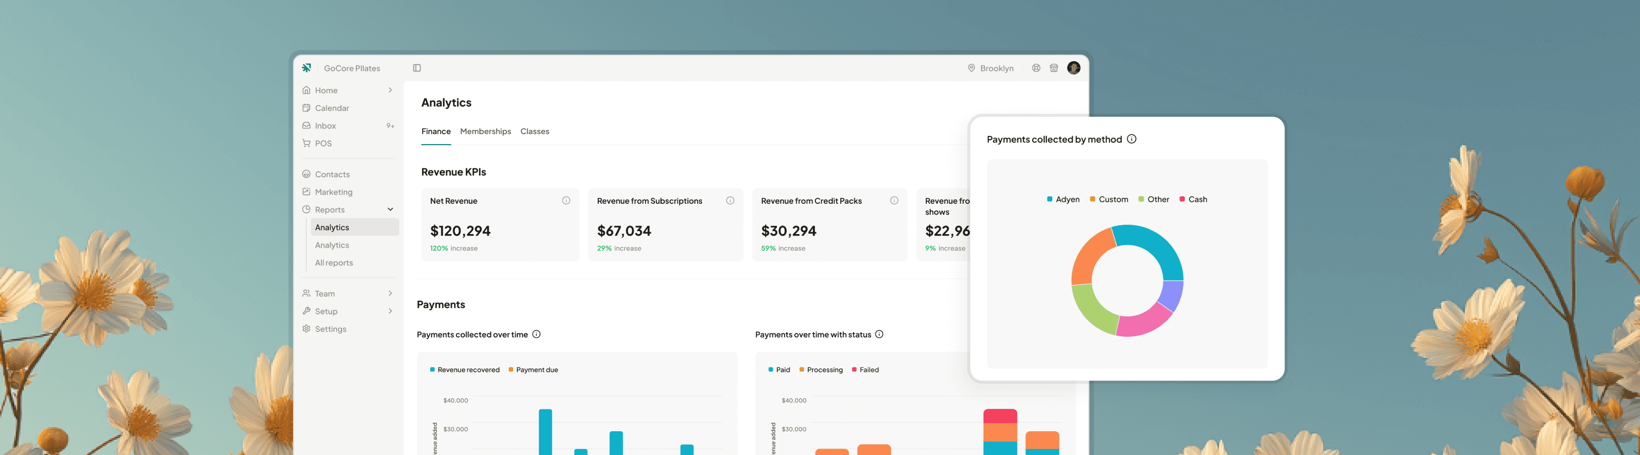Image resolution: width=1640 pixels, height=455 pixels.
Task: Show info for Payments over time with status
Action: pyautogui.click(x=879, y=334)
